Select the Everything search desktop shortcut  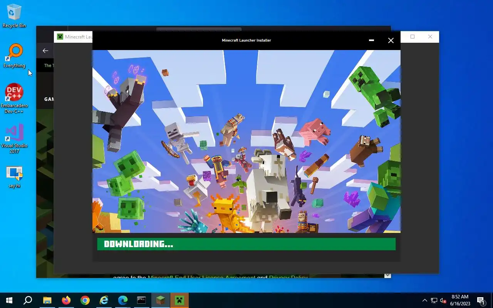pyautogui.click(x=14, y=56)
